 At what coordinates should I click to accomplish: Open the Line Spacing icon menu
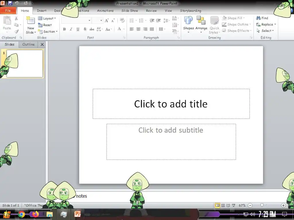point(166,20)
